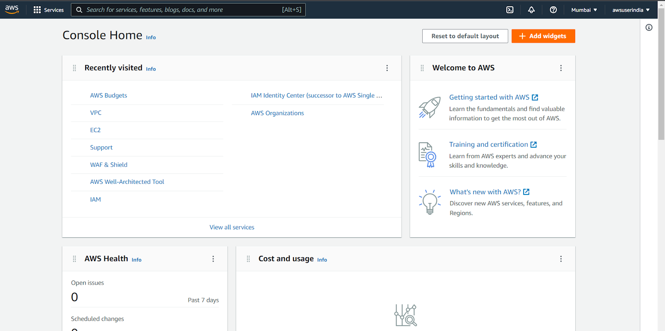Open AWS Well-Architected Tool
The image size is (665, 331).
click(x=127, y=182)
